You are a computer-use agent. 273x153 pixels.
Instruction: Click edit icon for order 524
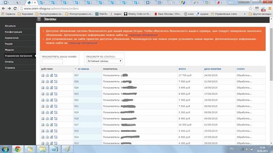coord(51,88)
